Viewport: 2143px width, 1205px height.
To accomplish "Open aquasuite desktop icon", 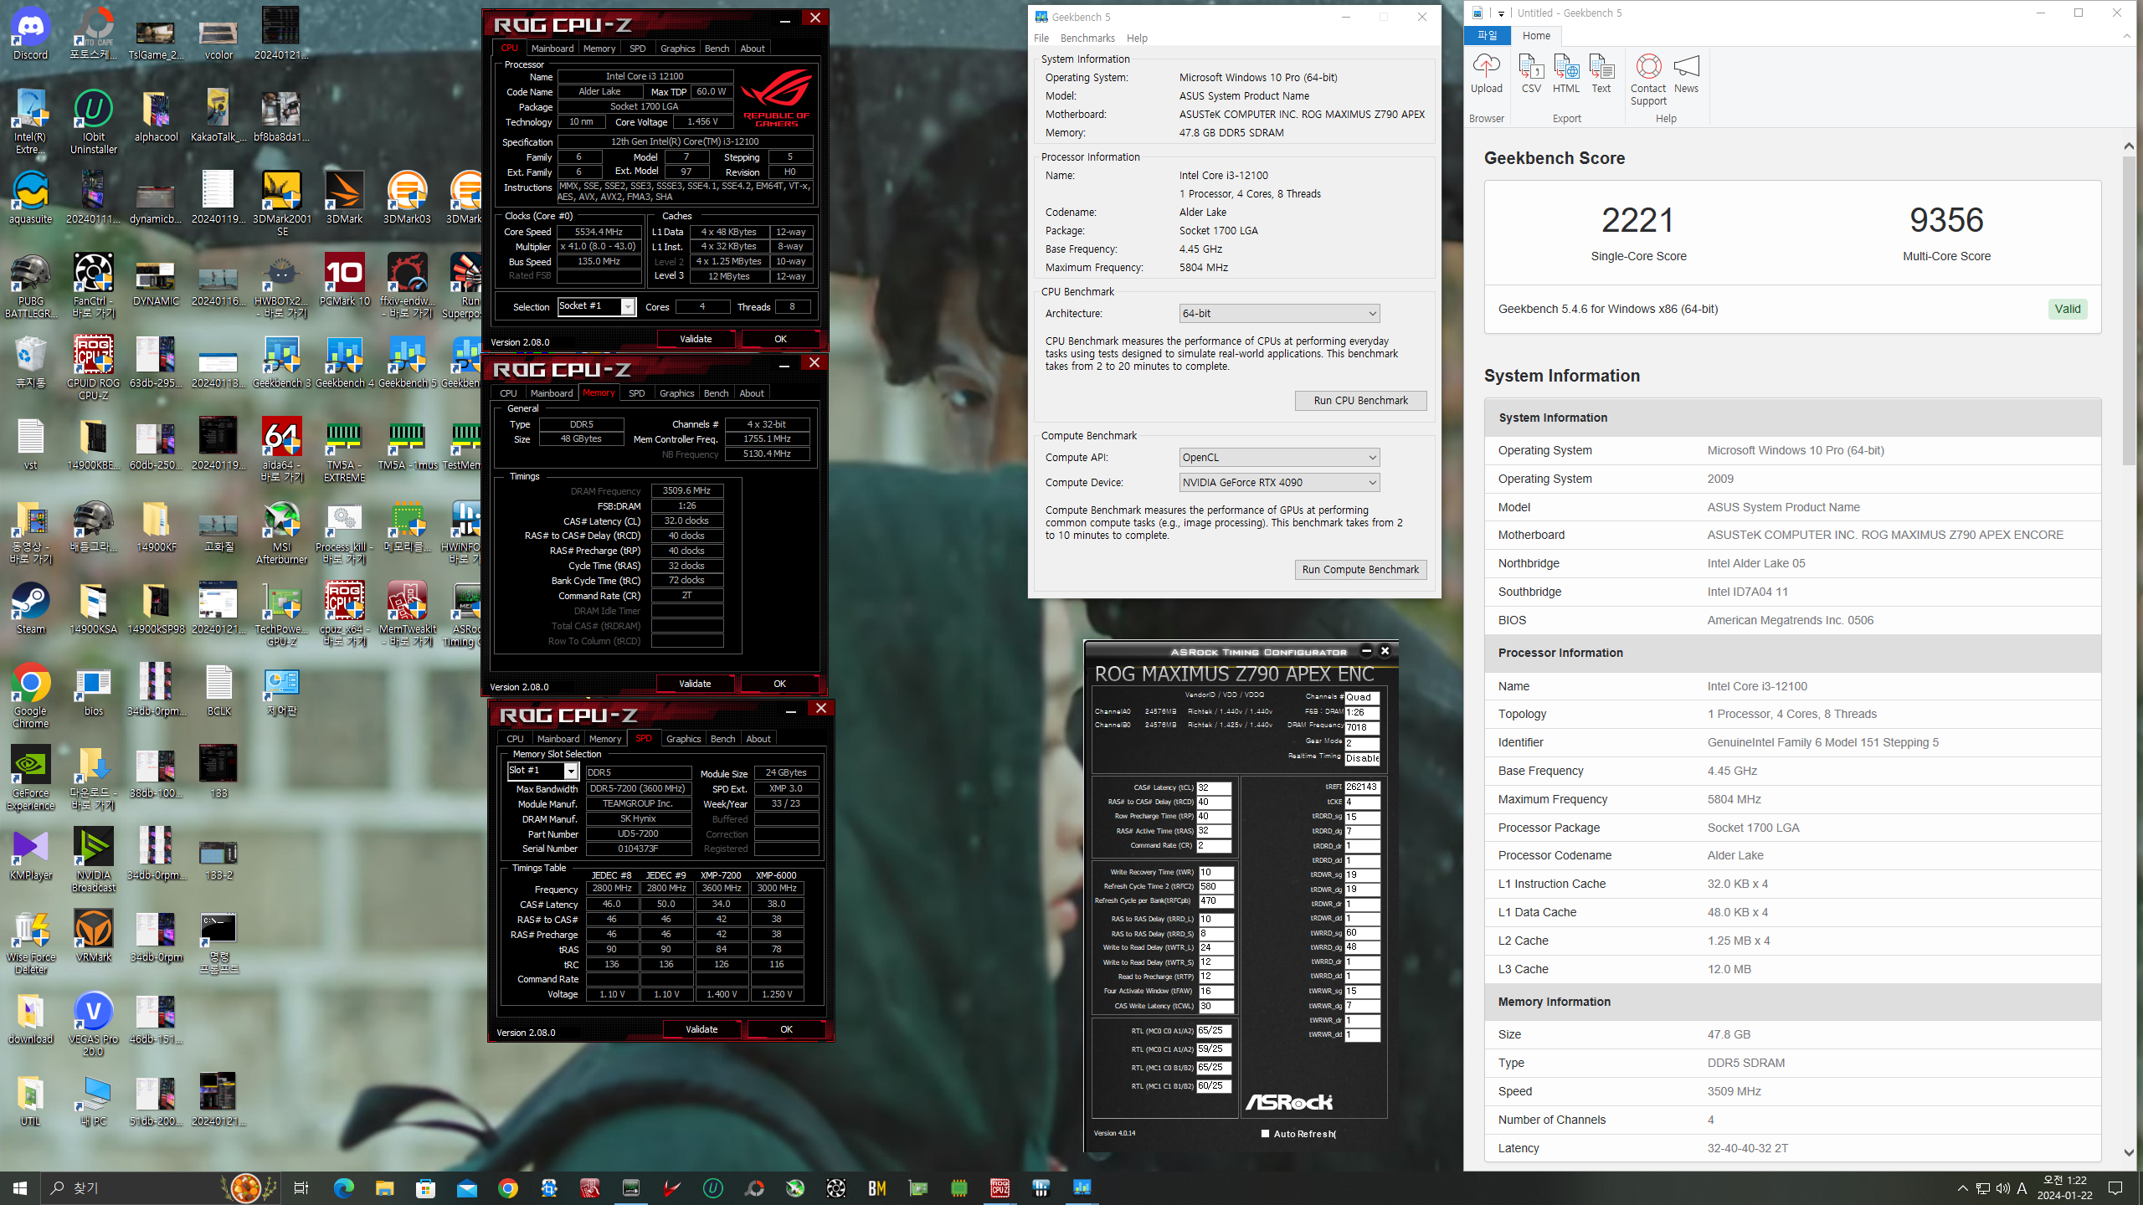I will (31, 198).
